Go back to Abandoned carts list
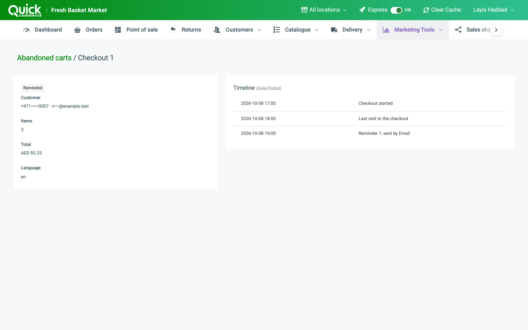Viewport: 528px width, 330px height. (x=44, y=58)
